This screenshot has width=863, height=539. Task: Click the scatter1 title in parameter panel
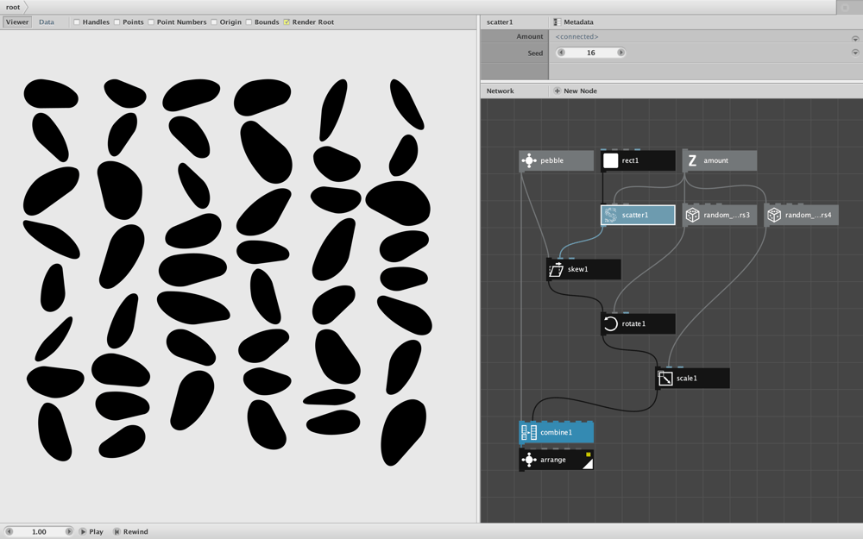click(x=499, y=22)
